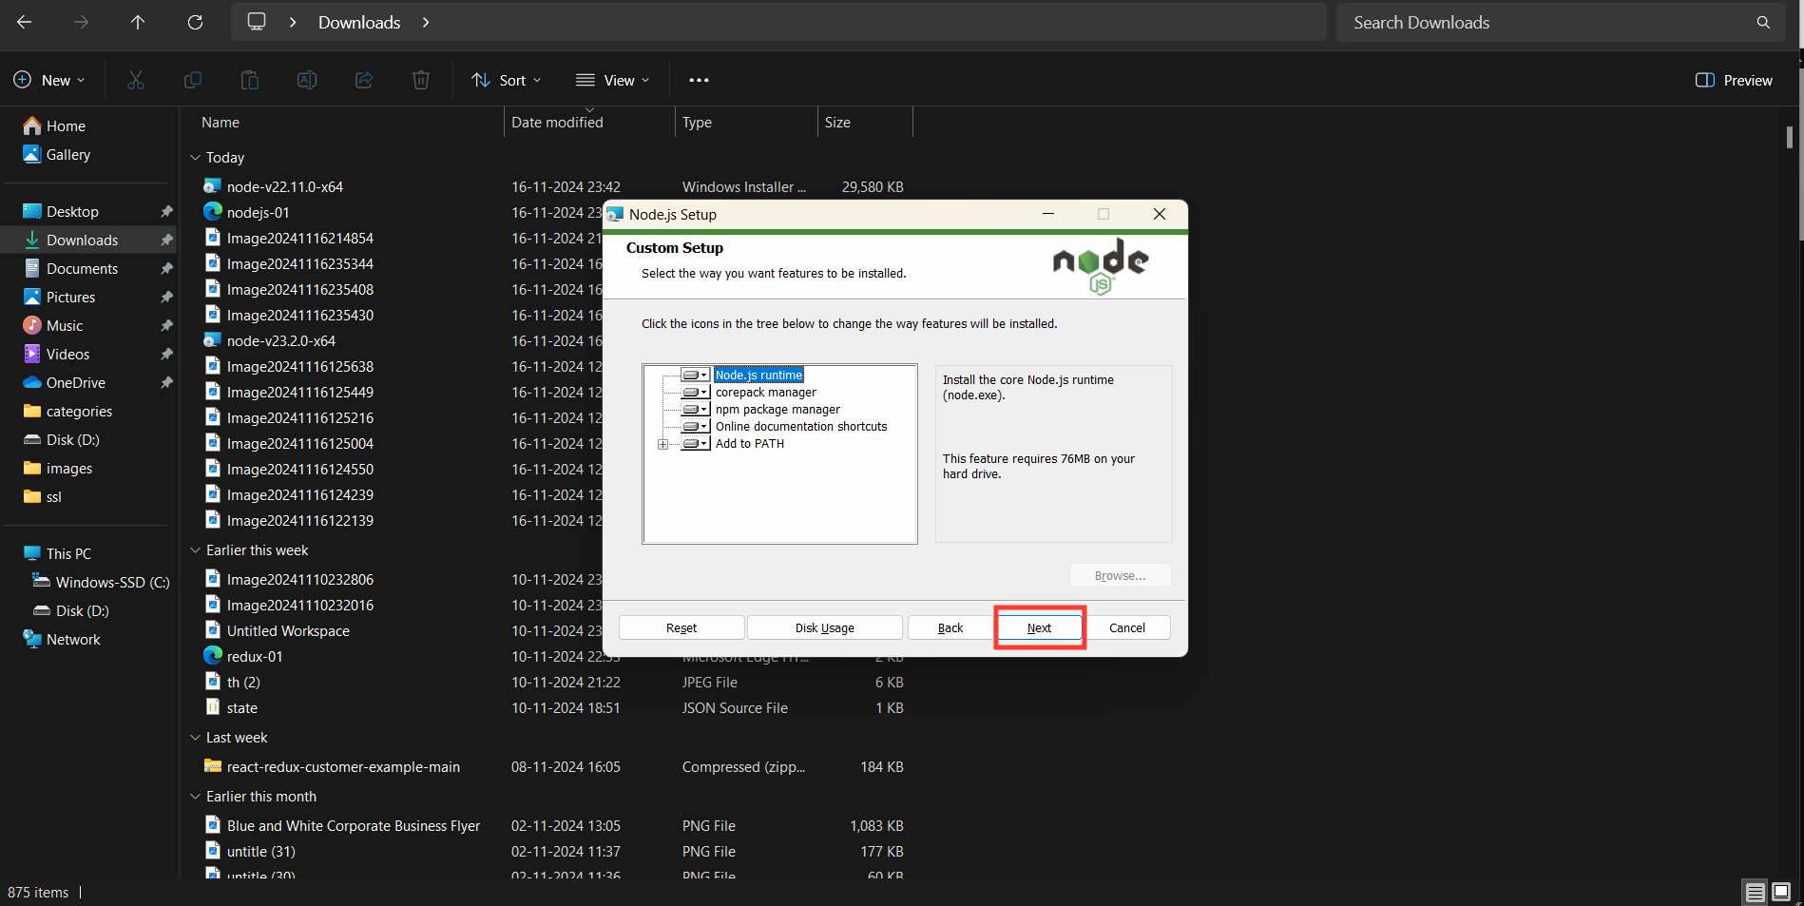
Task: Click the Cut scissors icon in toolbar
Action: pos(136,80)
